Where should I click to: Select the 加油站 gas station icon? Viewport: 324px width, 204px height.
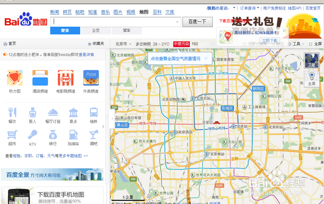(73, 135)
